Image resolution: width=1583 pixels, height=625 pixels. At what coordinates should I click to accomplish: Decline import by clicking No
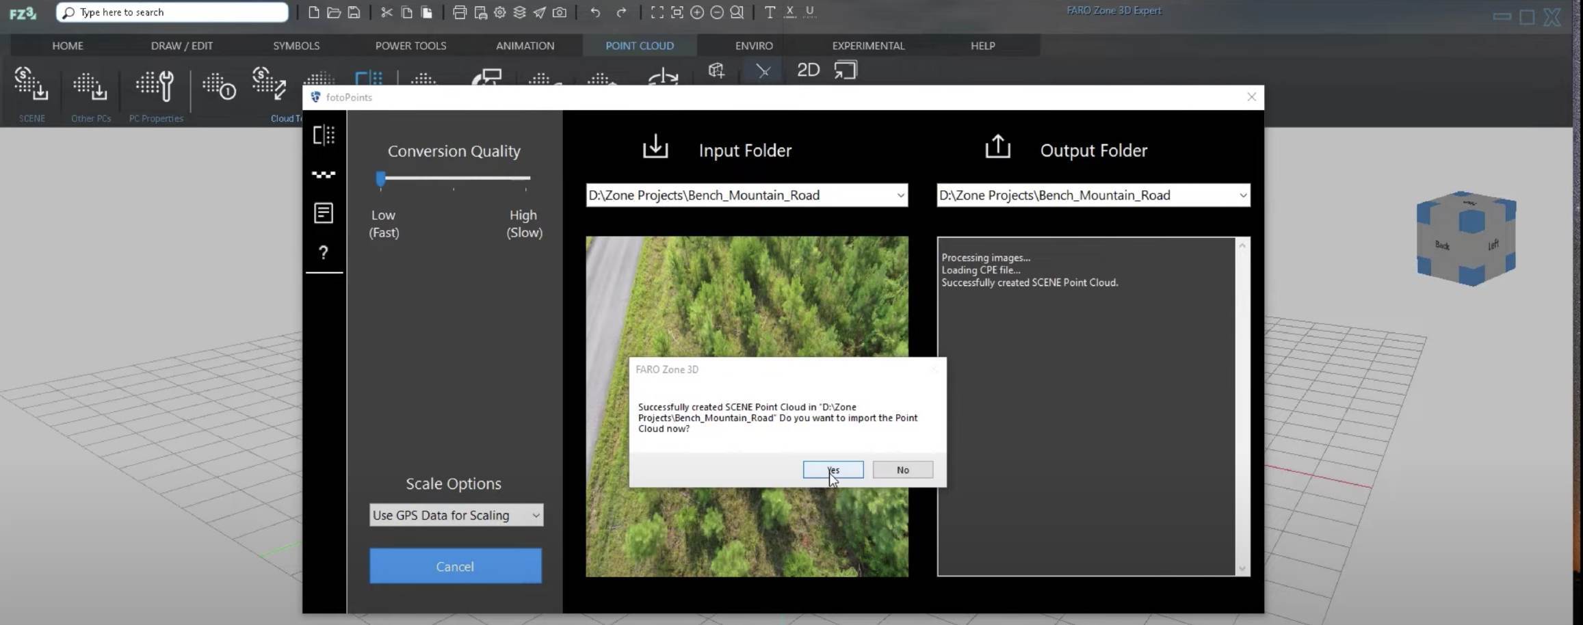pos(903,470)
